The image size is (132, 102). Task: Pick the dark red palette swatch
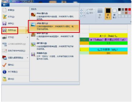point(126,9)
